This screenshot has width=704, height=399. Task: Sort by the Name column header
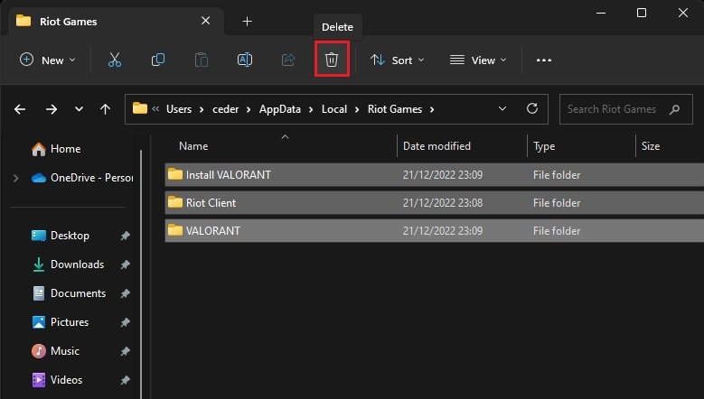193,146
